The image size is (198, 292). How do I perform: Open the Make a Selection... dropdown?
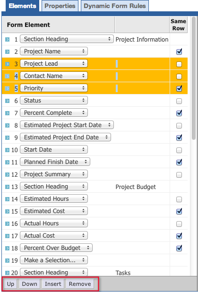54,260
